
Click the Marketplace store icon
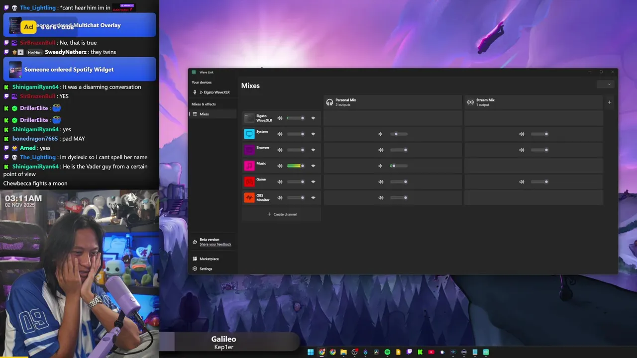[195, 259]
